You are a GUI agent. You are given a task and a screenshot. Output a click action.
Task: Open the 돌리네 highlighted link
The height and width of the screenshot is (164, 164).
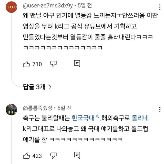(x=140, y=119)
